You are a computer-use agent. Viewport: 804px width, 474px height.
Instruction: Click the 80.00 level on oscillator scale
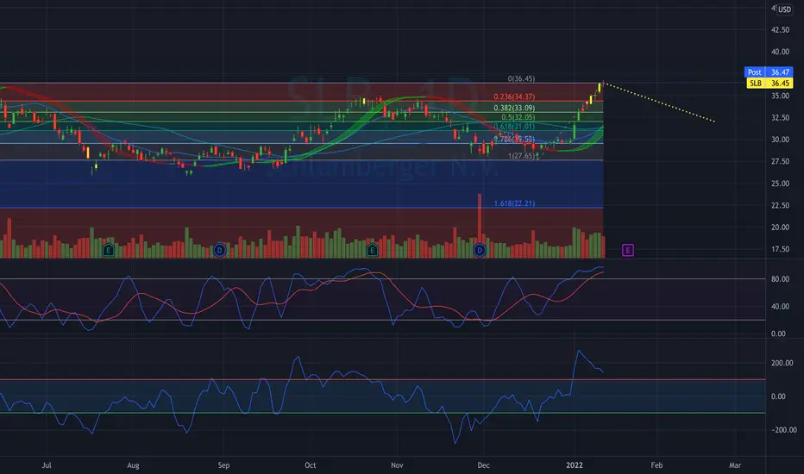778,279
